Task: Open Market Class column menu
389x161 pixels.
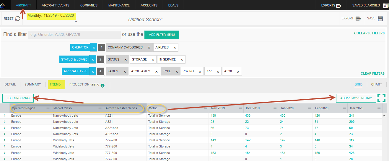Action: pyautogui.click(x=100, y=108)
